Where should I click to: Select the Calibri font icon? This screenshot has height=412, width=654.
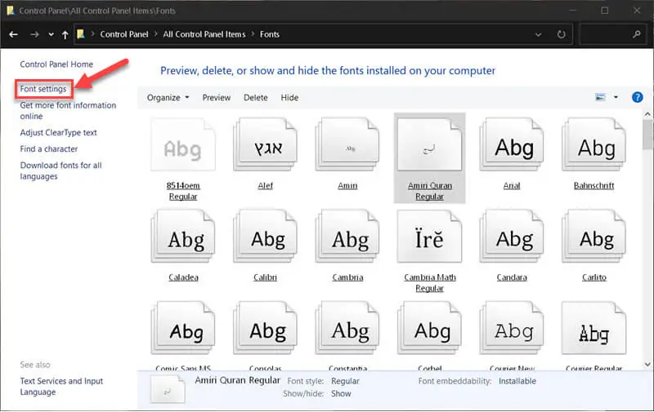tap(265, 237)
